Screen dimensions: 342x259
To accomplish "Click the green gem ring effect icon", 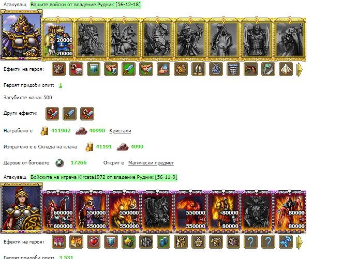I will (x=268, y=69).
